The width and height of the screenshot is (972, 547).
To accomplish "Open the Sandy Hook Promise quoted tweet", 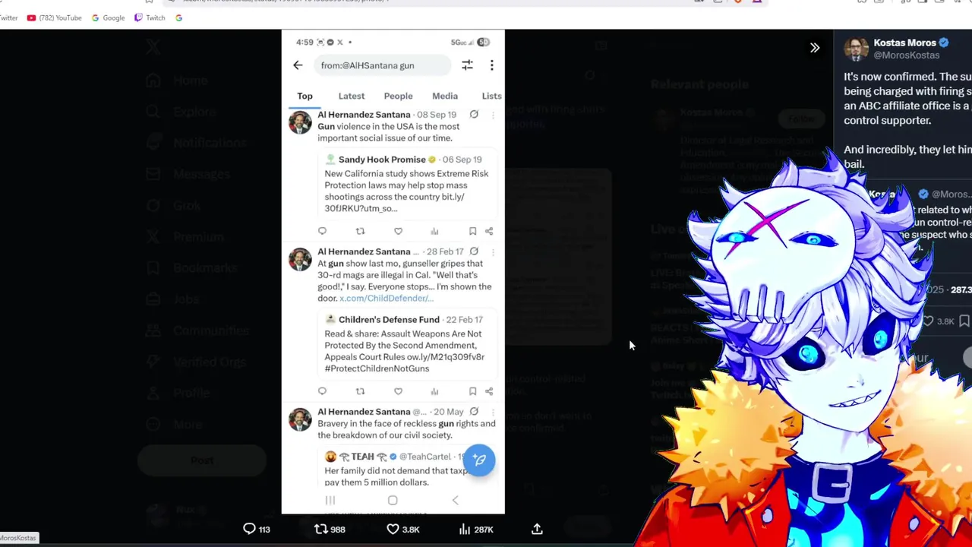I will (407, 184).
